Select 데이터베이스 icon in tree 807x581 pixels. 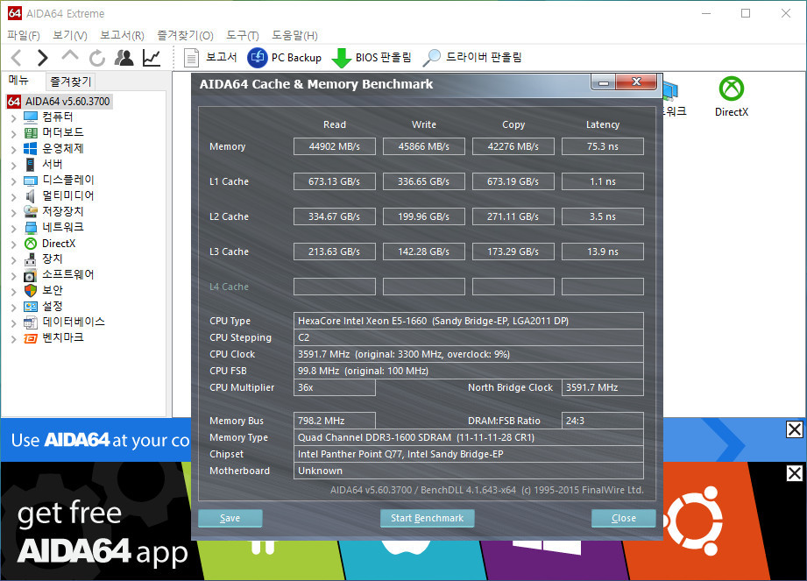[x=31, y=322]
